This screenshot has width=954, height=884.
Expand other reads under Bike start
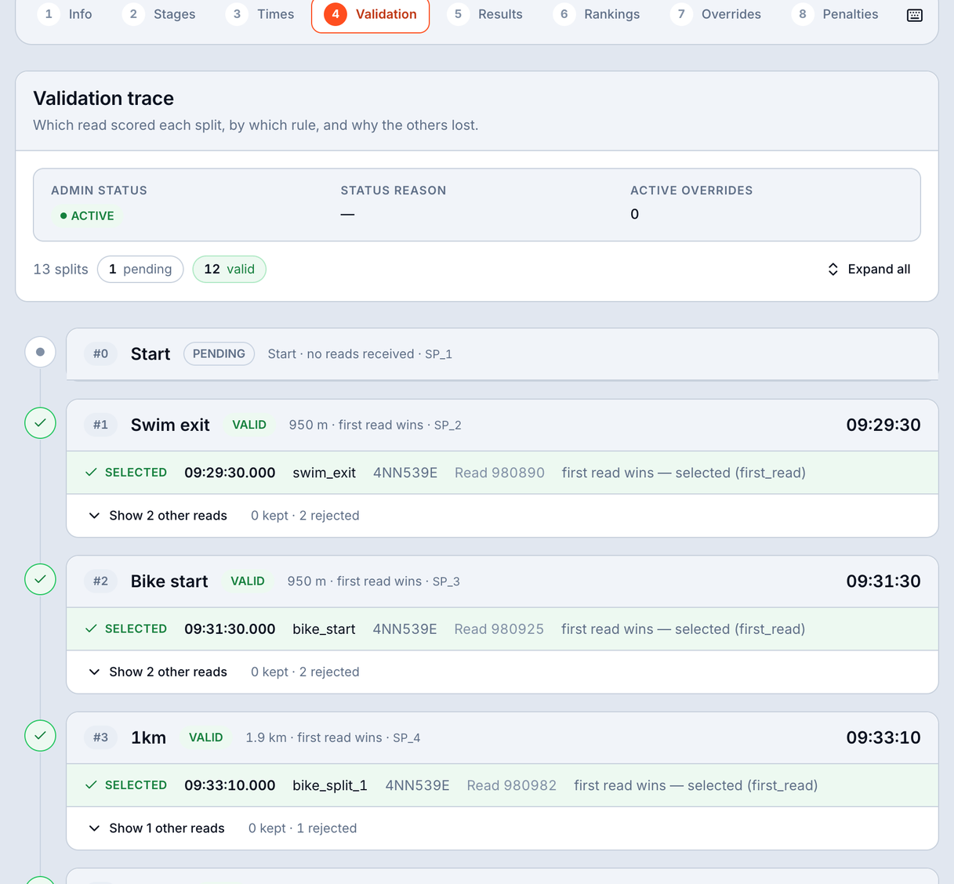(158, 672)
